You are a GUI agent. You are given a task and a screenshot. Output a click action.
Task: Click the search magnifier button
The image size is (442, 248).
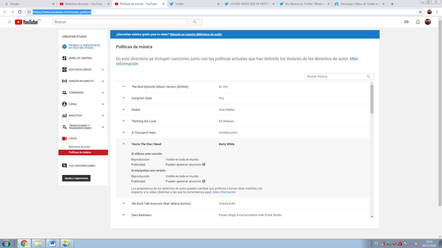click(195, 22)
